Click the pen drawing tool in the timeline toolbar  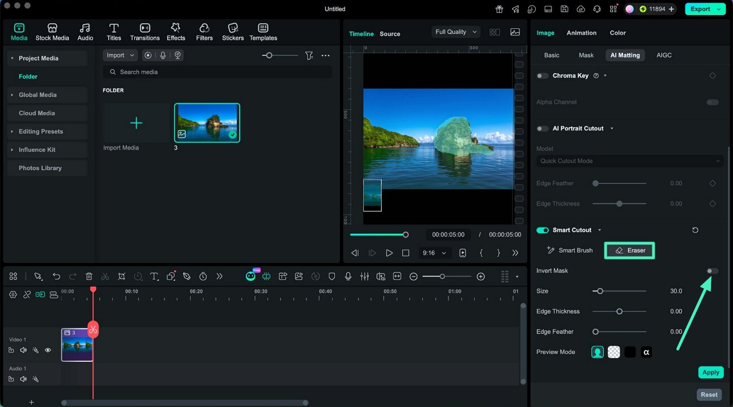(x=187, y=276)
